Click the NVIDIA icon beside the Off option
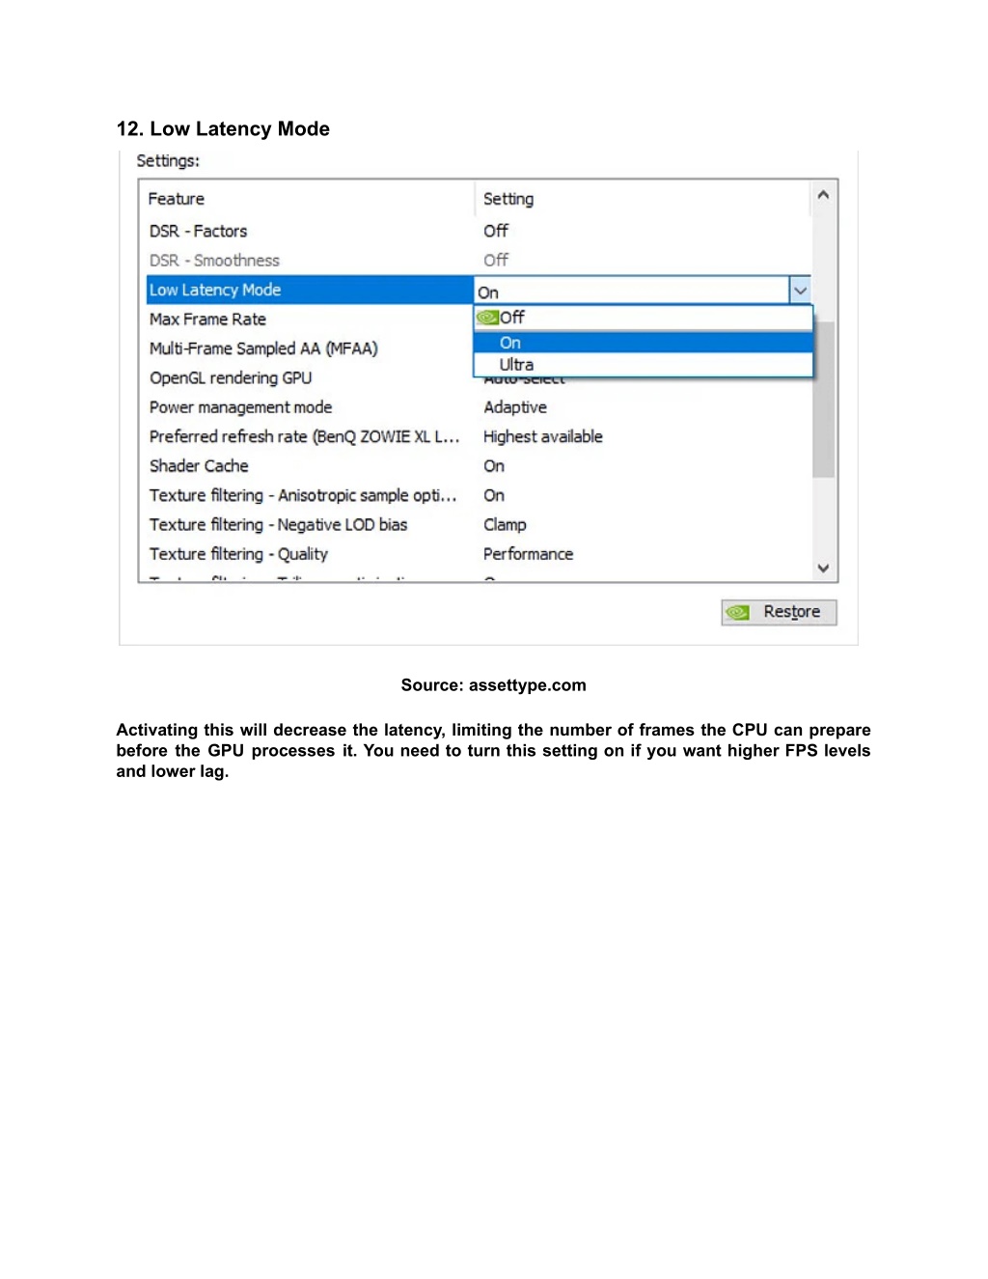 [x=487, y=318]
